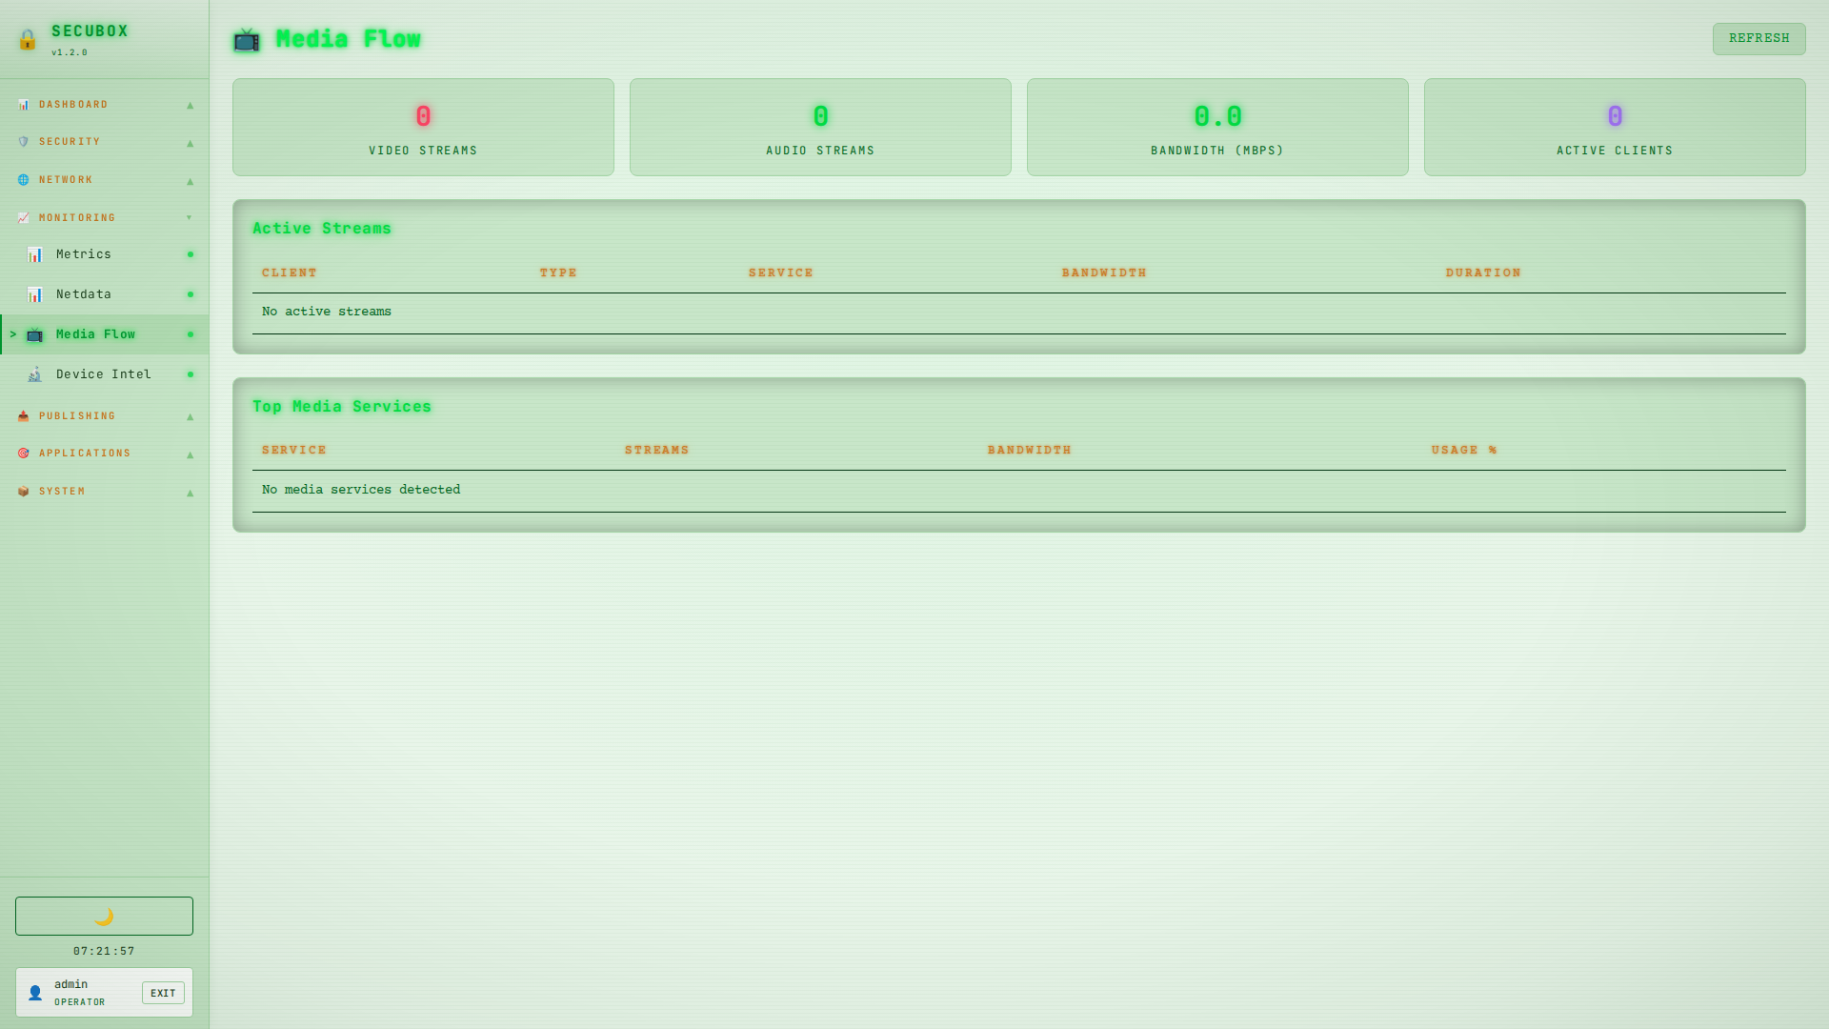The width and height of the screenshot is (1829, 1029).
Task: Expand the Dashboard section arrow
Action: (x=191, y=105)
